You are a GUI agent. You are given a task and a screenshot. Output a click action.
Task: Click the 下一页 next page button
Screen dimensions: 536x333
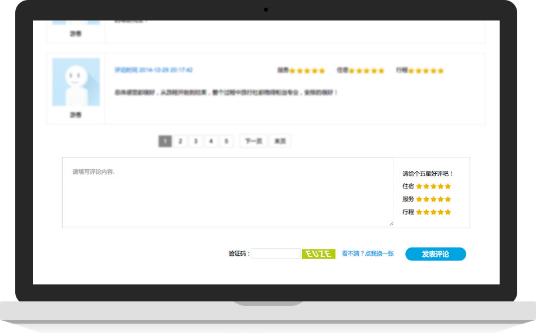[253, 141]
